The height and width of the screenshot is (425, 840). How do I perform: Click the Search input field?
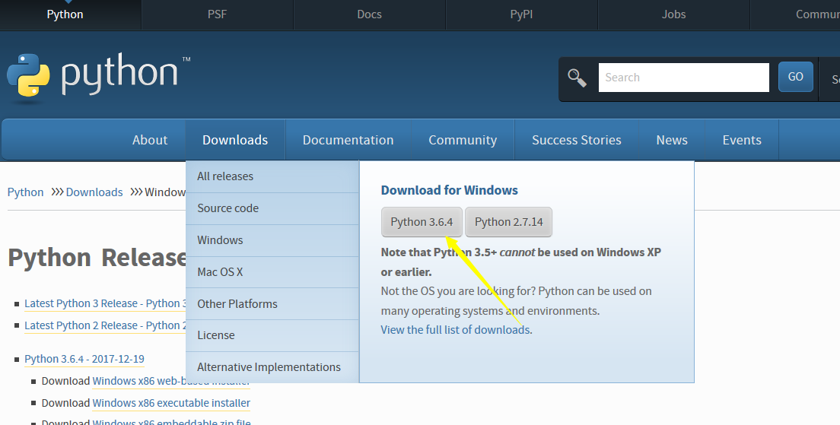tap(683, 78)
